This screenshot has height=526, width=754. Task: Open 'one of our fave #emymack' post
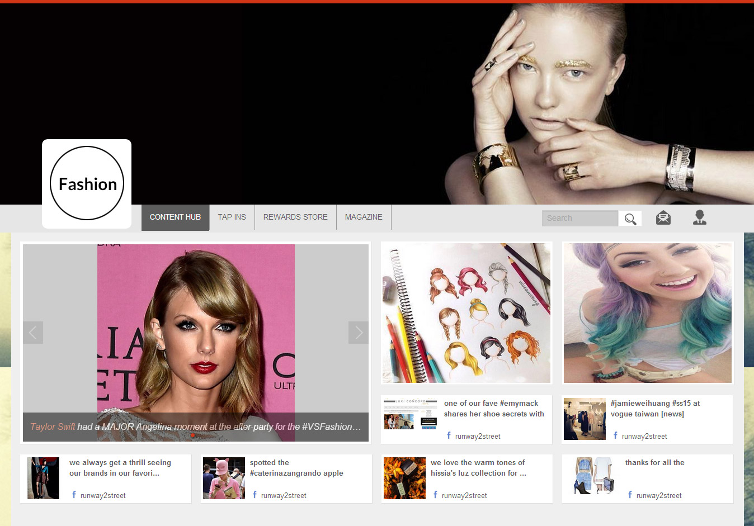pos(494,409)
